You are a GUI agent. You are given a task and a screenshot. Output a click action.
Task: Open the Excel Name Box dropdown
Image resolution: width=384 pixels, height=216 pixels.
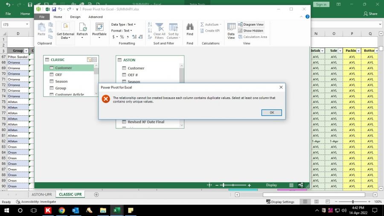point(27,24)
